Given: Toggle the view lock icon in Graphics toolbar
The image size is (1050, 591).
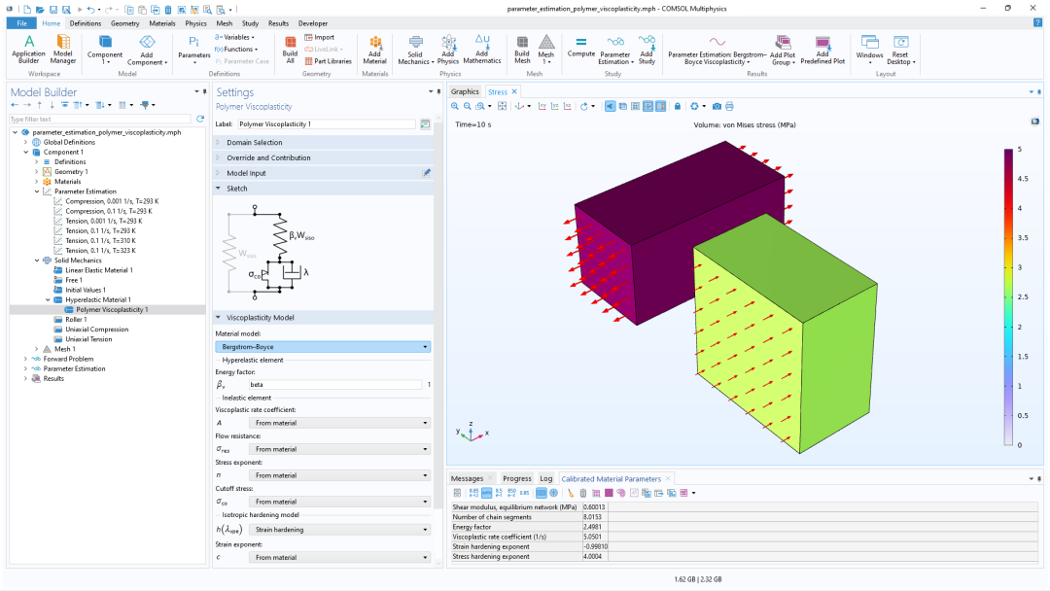Looking at the screenshot, I should tap(677, 106).
